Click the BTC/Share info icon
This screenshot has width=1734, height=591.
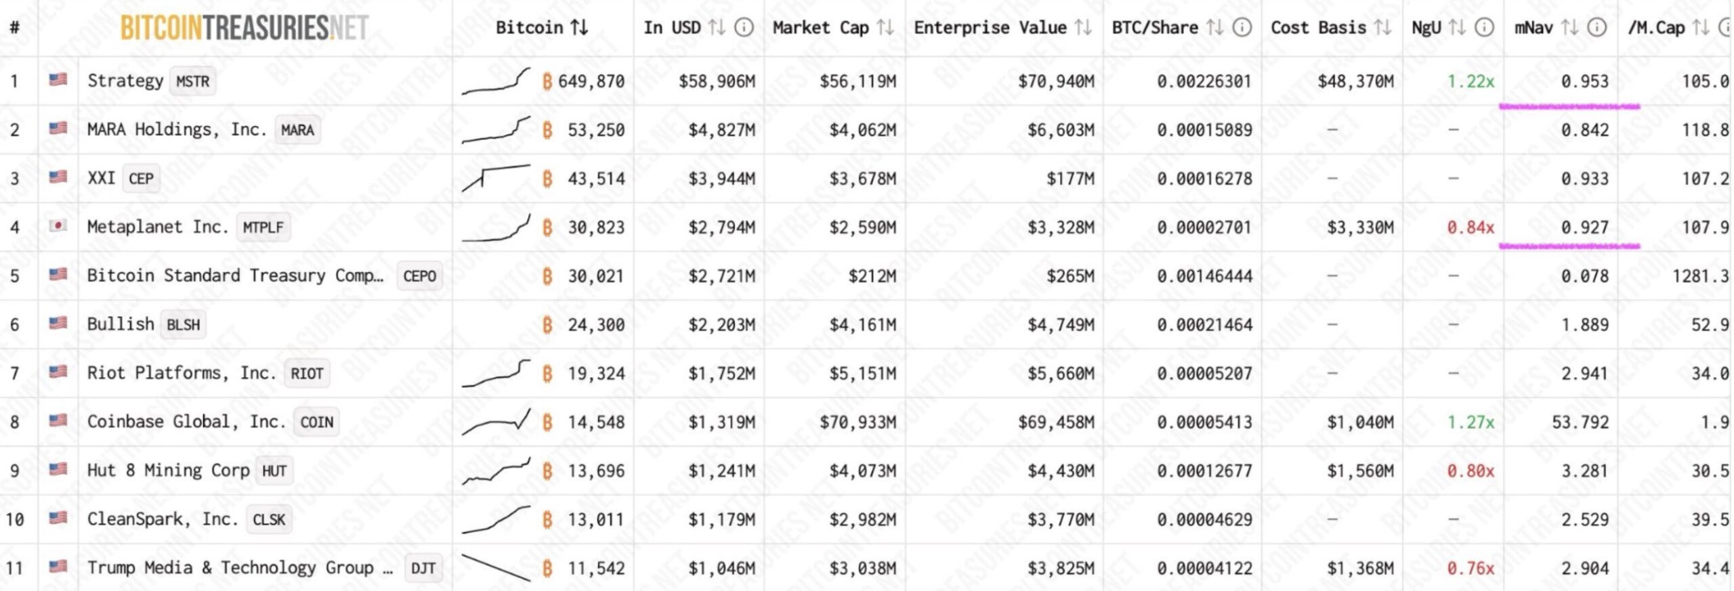click(x=1242, y=28)
